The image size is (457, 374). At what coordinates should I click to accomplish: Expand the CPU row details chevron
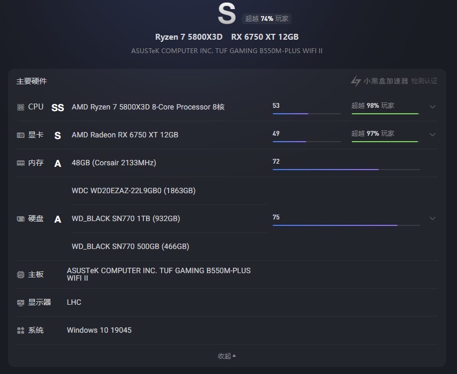[432, 107]
